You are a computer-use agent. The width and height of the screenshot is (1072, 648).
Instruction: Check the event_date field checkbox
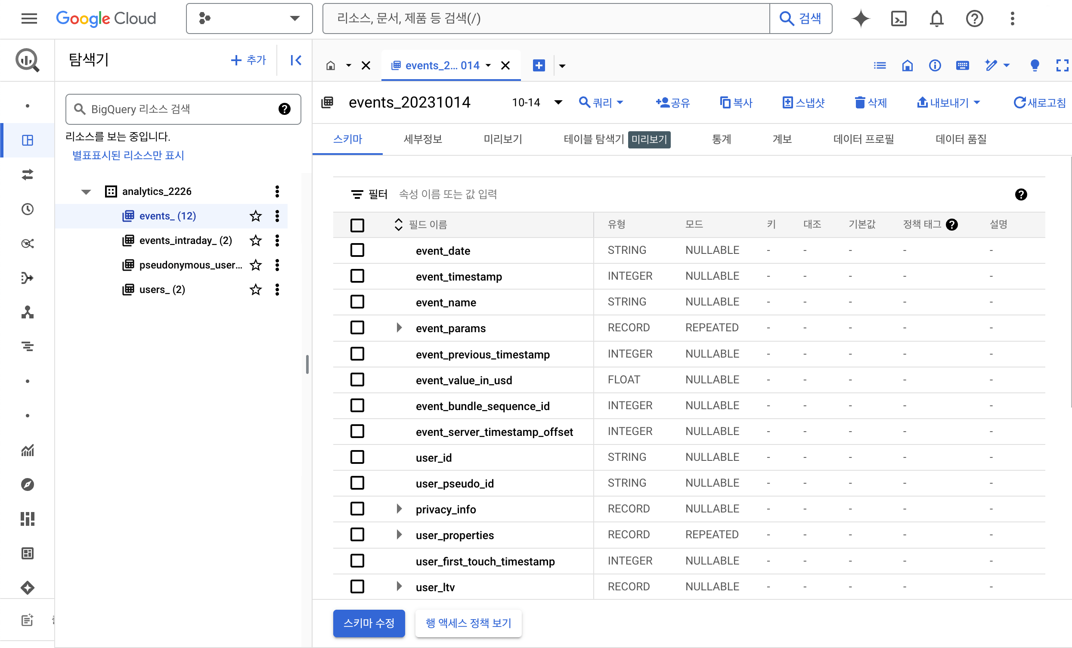pos(357,250)
